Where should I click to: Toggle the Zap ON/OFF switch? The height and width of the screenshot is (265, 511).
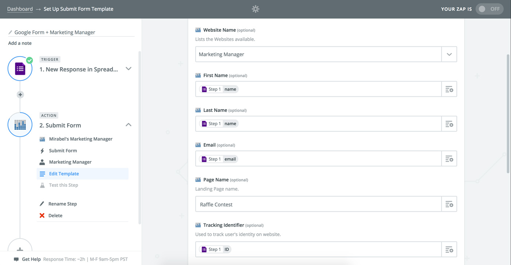click(x=489, y=9)
